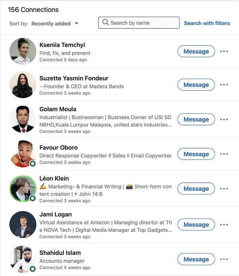
Task: Open Jami Logan's profile name link
Action: pyautogui.click(x=55, y=214)
